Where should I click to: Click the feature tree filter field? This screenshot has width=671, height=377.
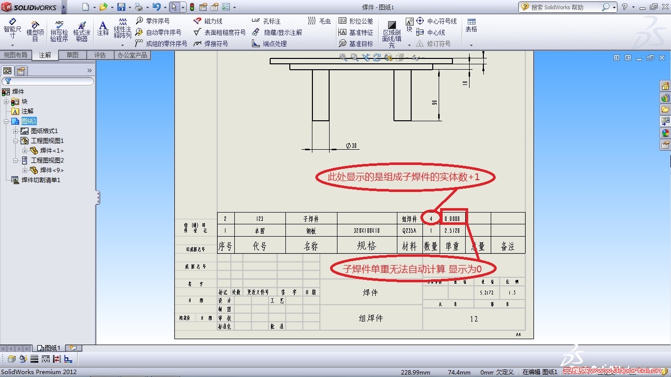coord(48,81)
